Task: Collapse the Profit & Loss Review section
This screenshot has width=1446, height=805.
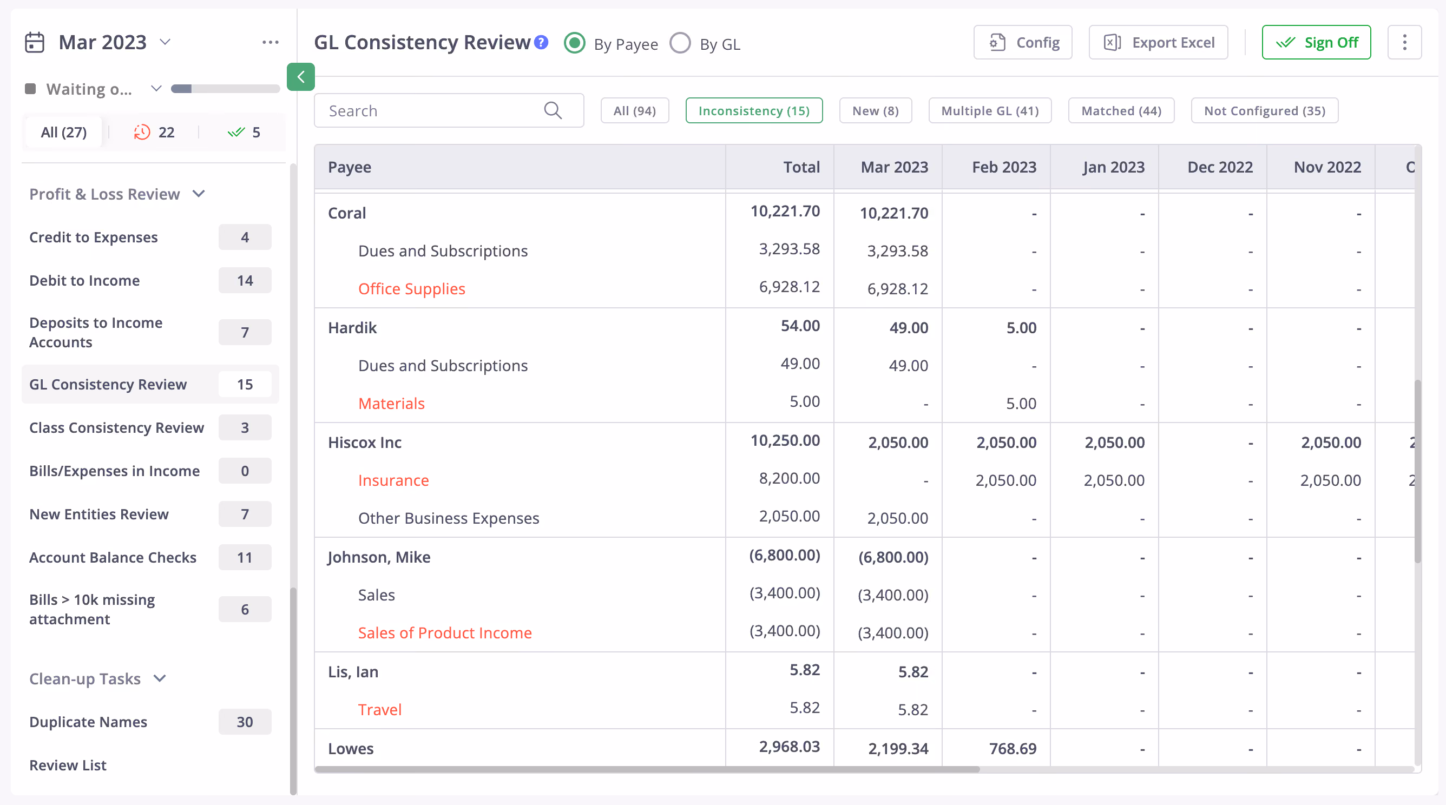Action: pyautogui.click(x=199, y=194)
